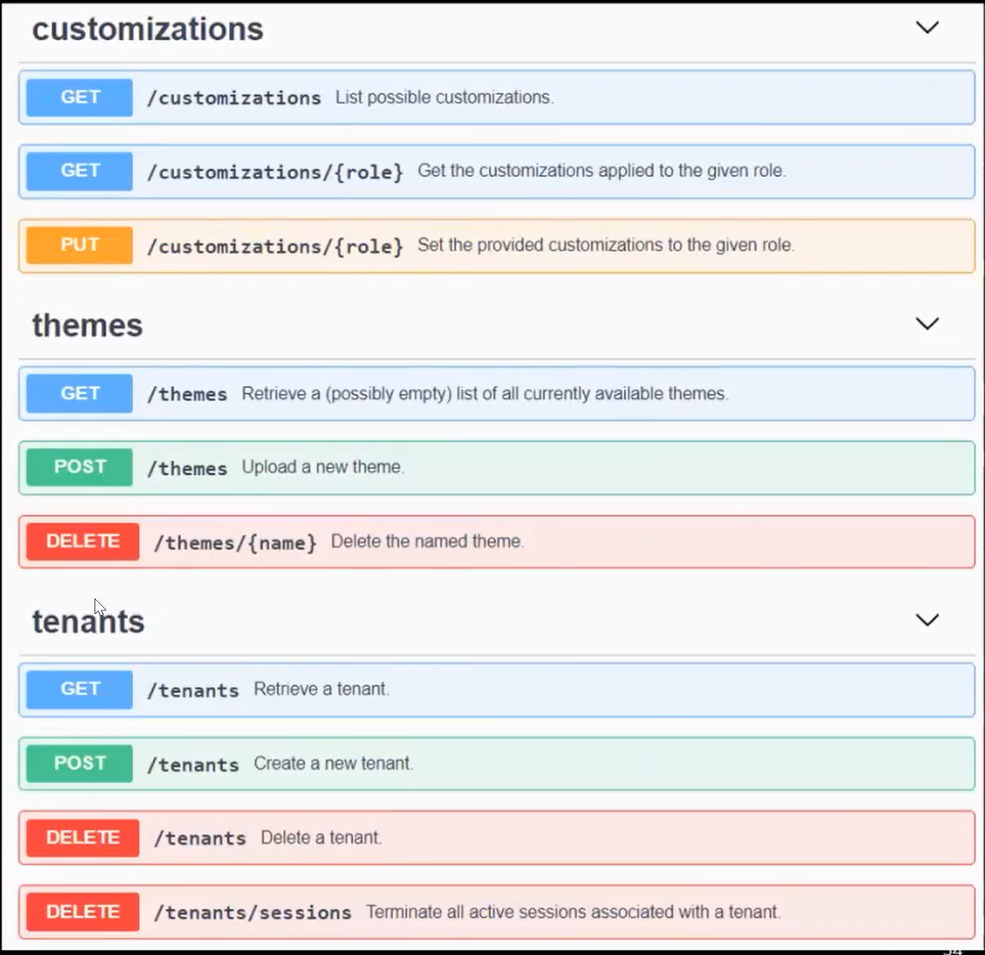985x955 pixels.
Task: Click the GET badge on /customizations
Action: tap(78, 97)
